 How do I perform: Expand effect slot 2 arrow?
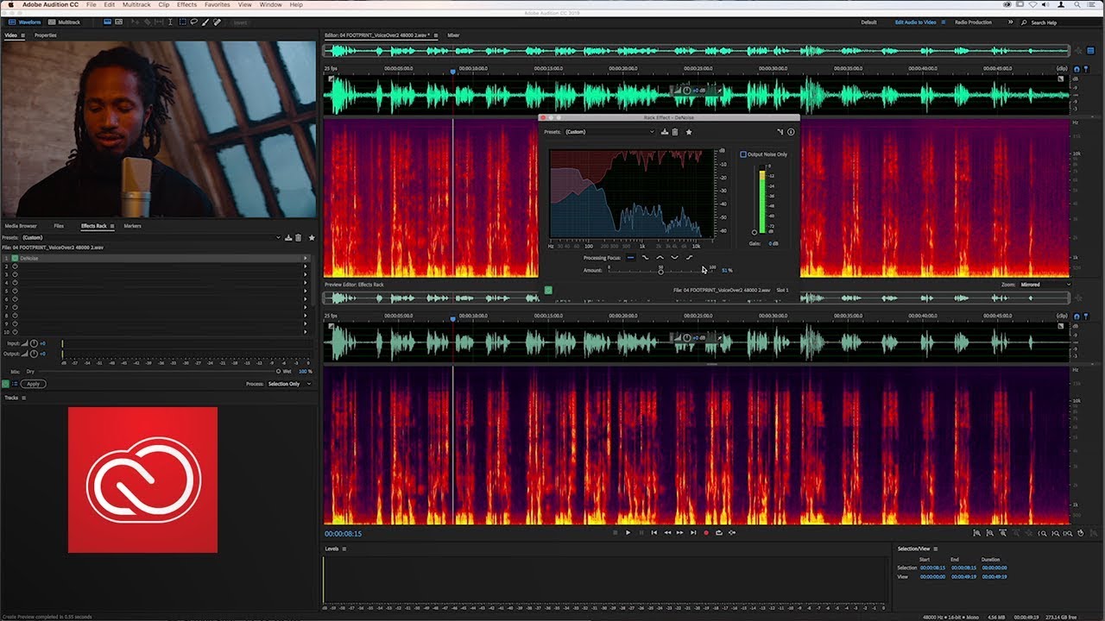[x=305, y=267]
